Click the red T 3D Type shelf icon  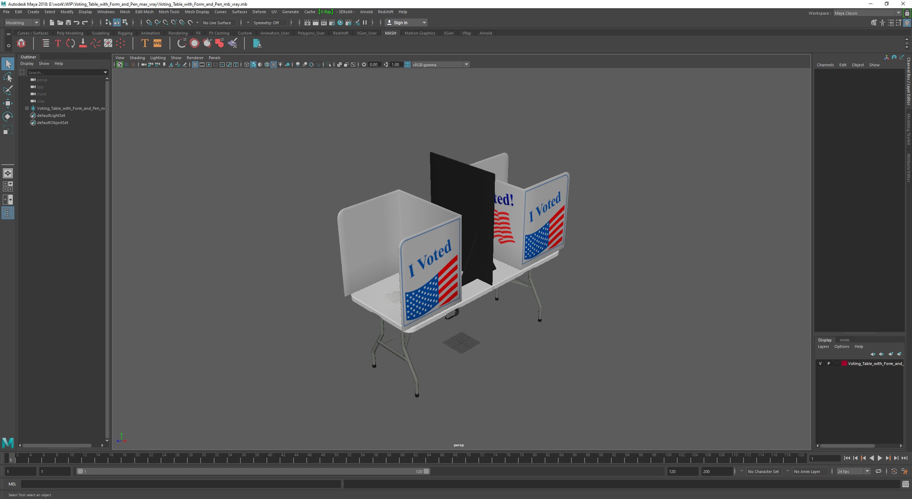click(58, 43)
